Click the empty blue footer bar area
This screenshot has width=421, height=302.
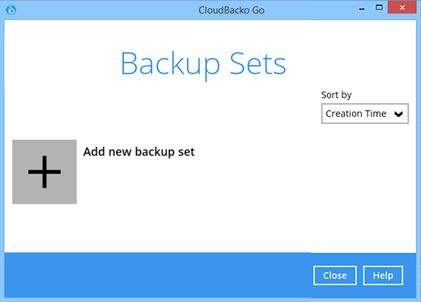[x=155, y=275]
